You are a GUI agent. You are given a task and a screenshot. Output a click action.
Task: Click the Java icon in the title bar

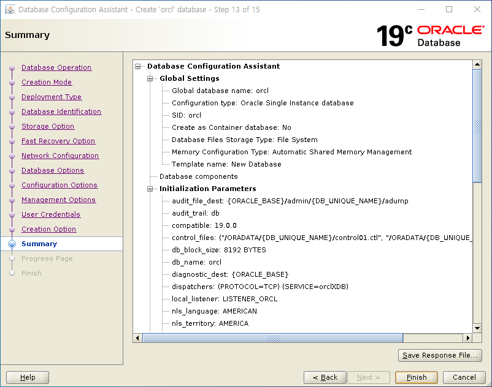[10, 9]
